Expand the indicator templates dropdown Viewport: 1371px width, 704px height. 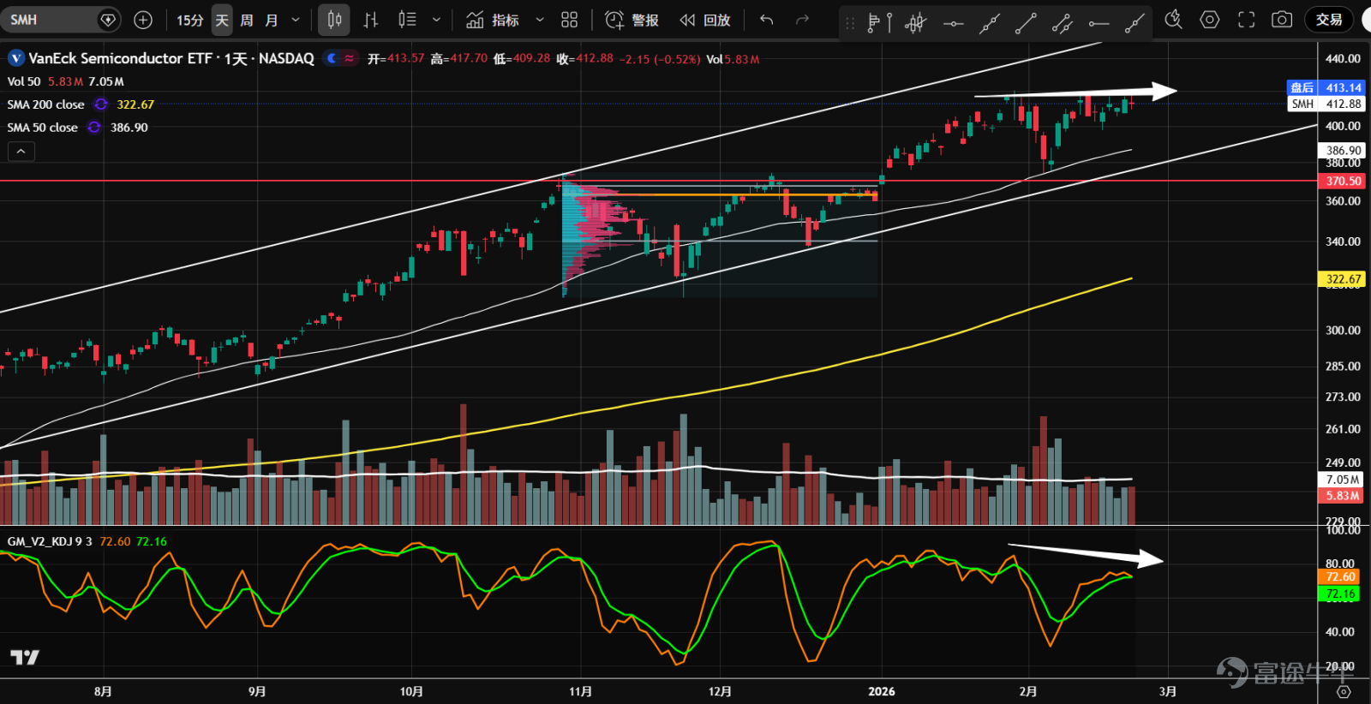[x=540, y=20]
